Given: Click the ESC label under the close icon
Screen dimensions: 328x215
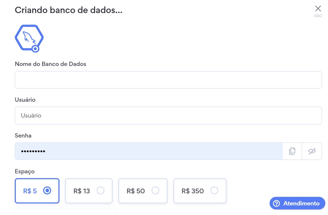Looking at the screenshot, I should pos(318,16).
